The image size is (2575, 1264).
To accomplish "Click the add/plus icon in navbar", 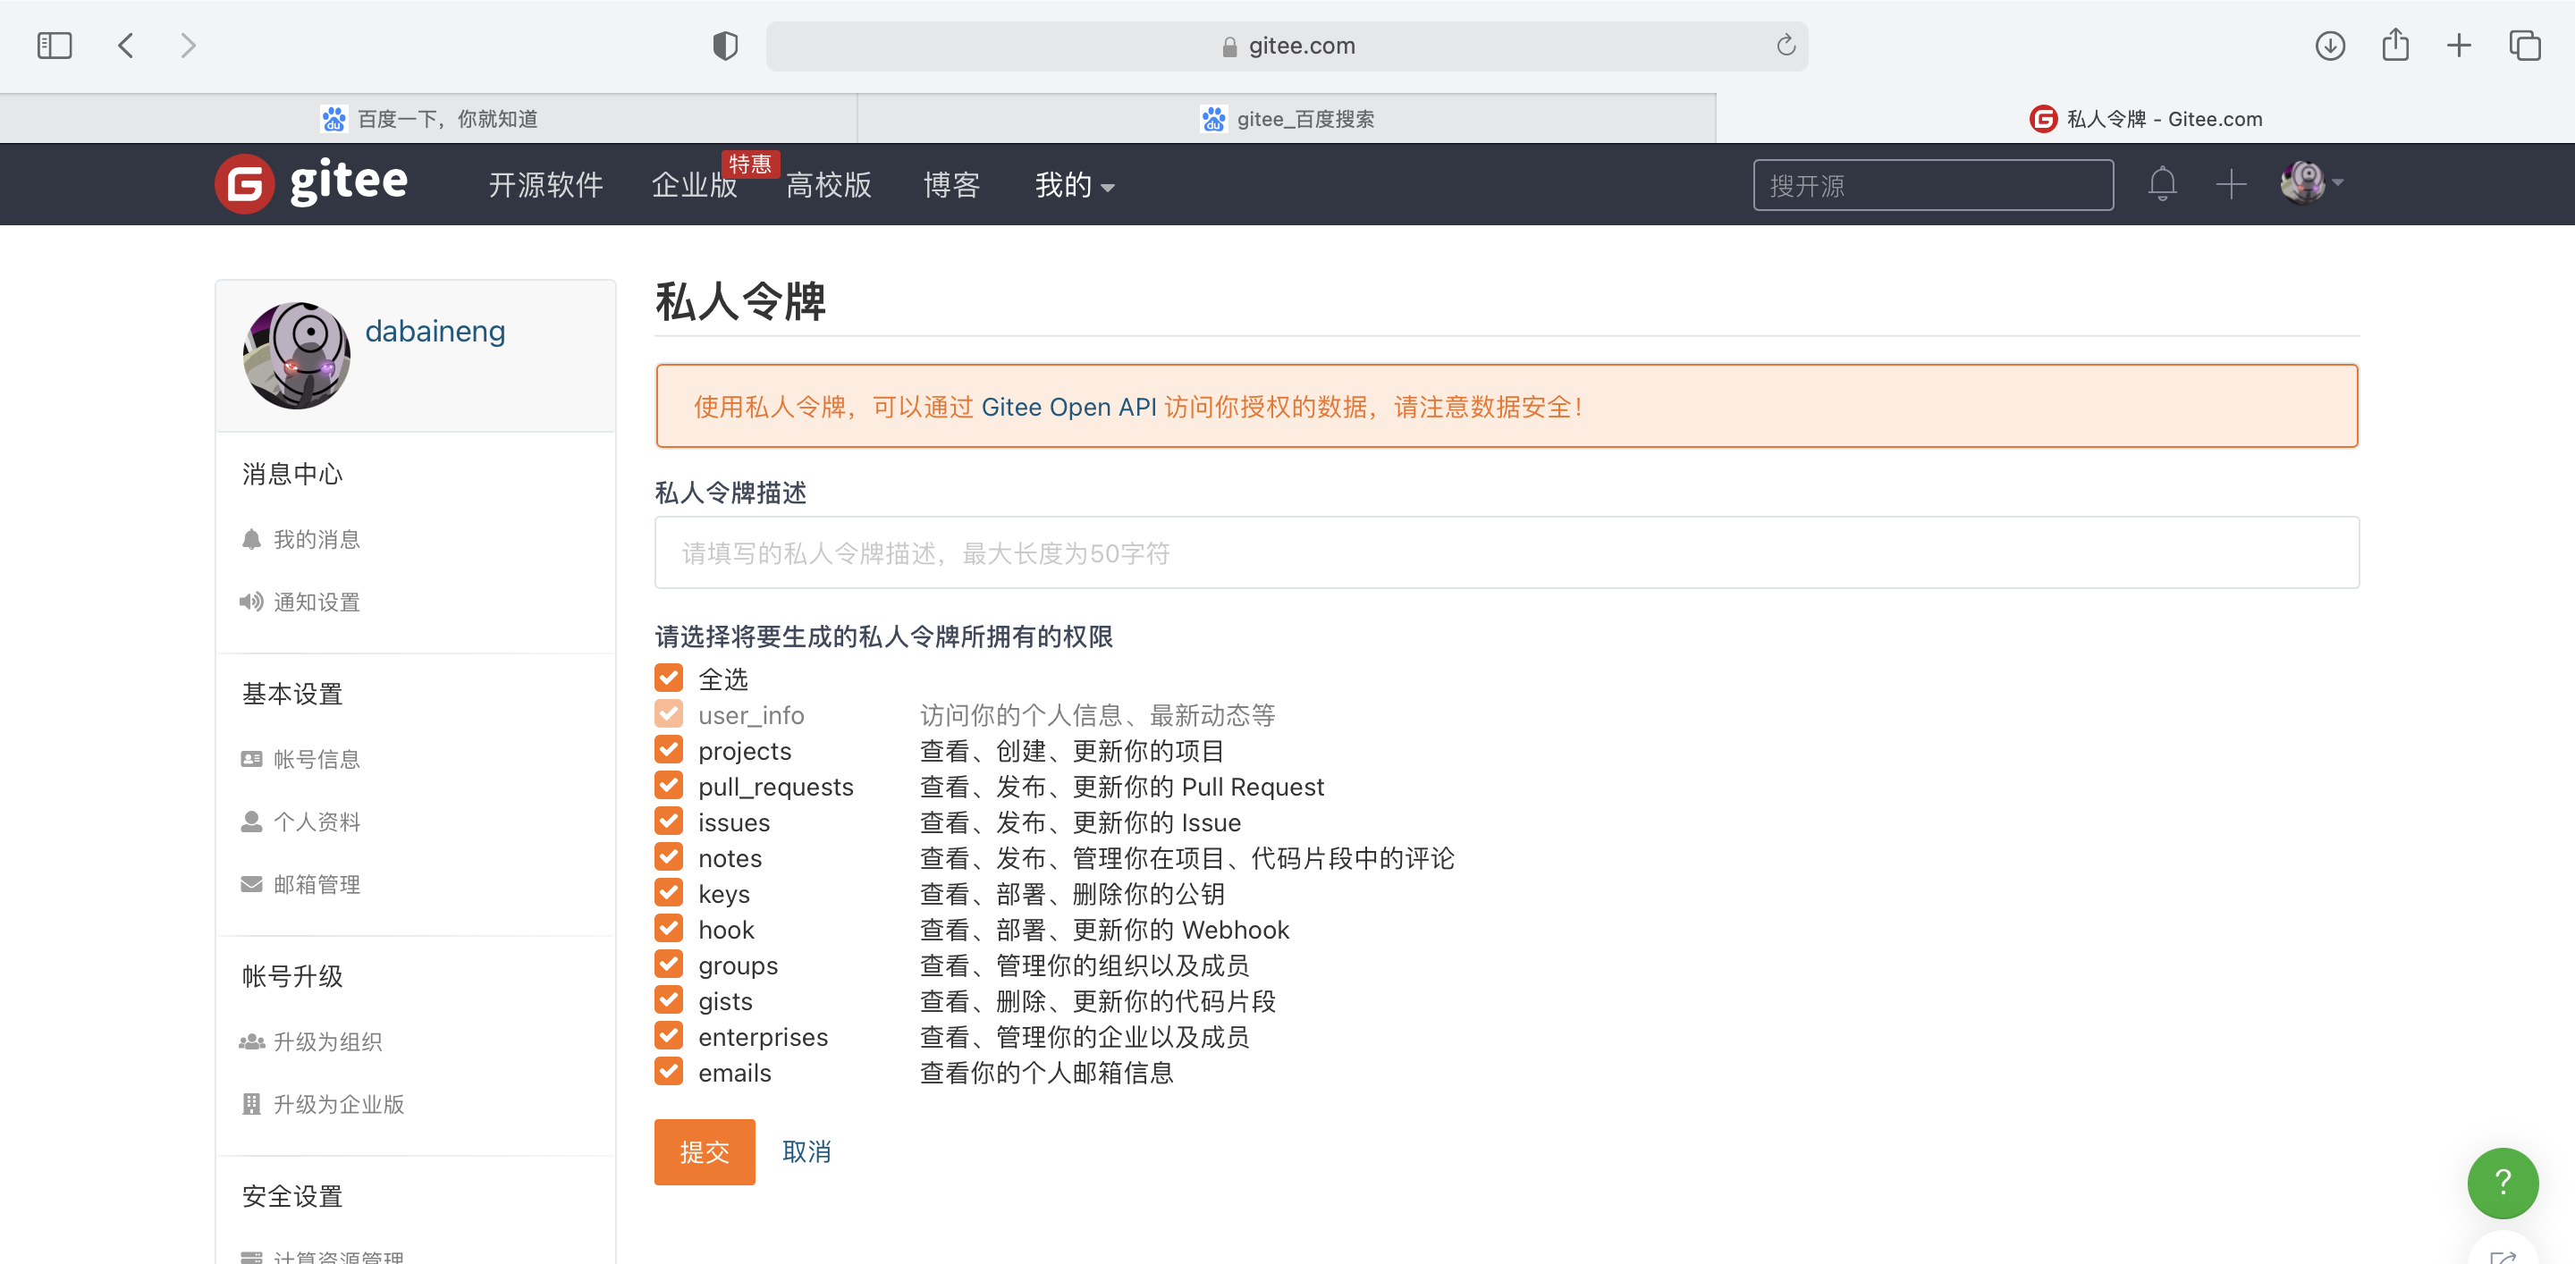I will (2230, 184).
